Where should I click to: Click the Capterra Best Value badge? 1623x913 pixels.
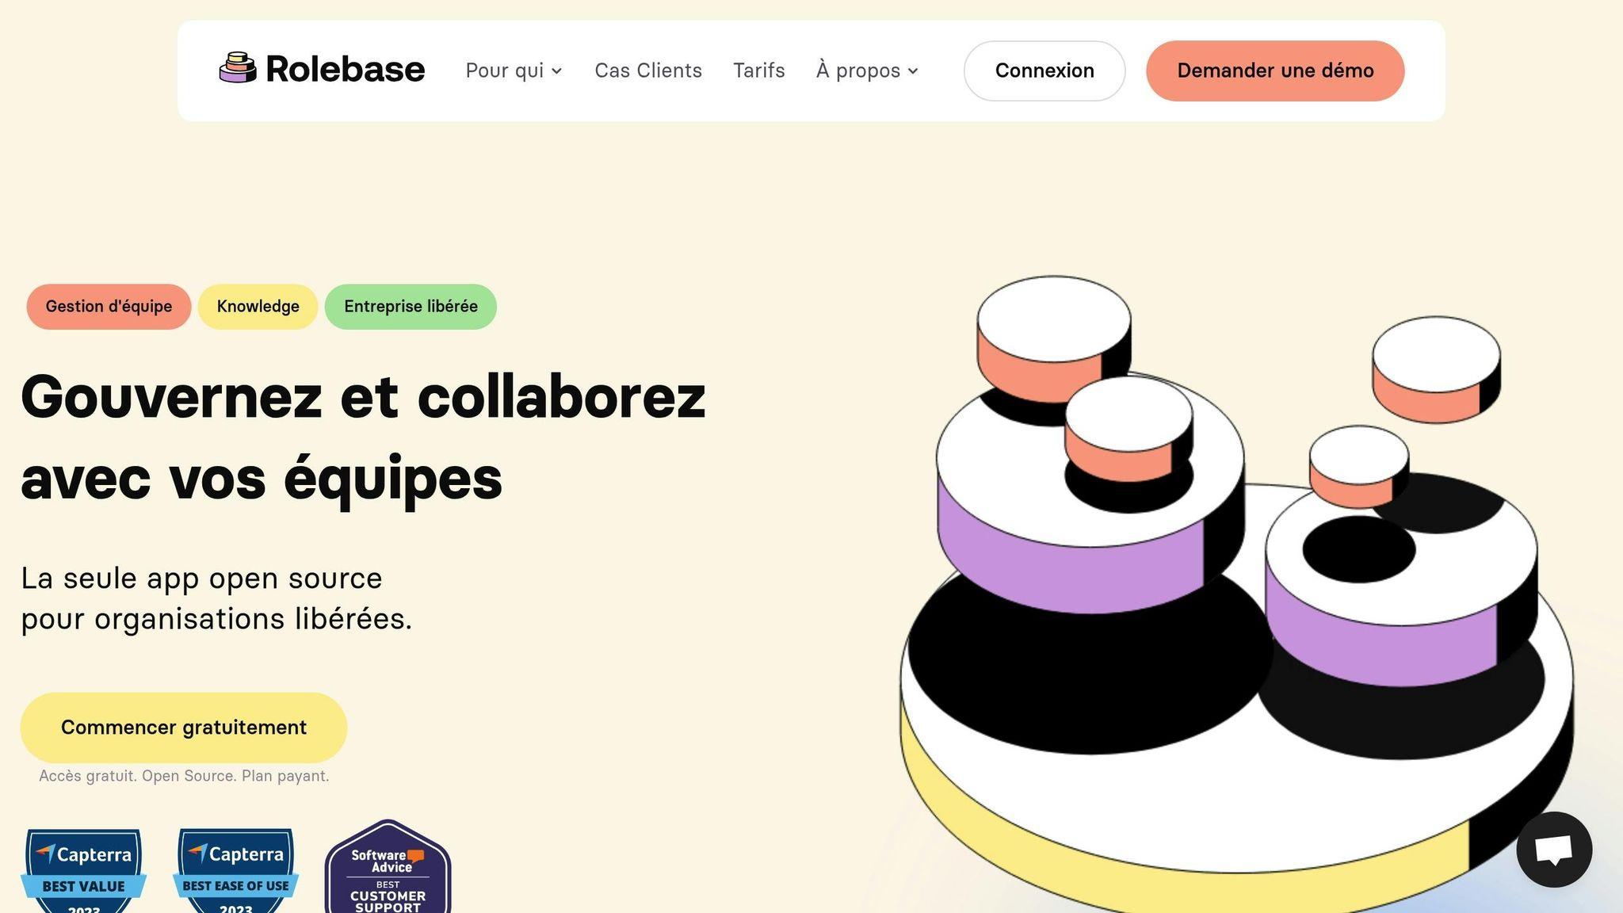[x=84, y=871]
